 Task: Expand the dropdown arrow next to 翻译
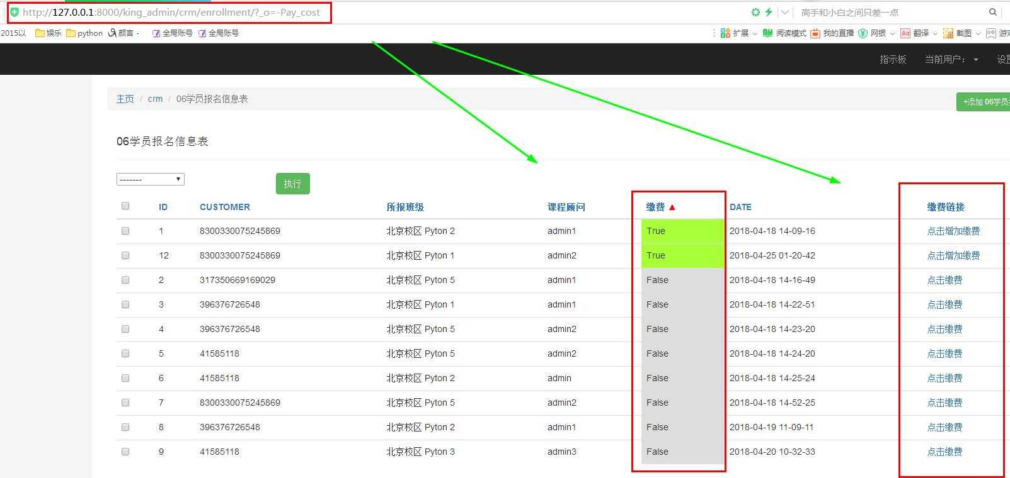pyautogui.click(x=935, y=33)
